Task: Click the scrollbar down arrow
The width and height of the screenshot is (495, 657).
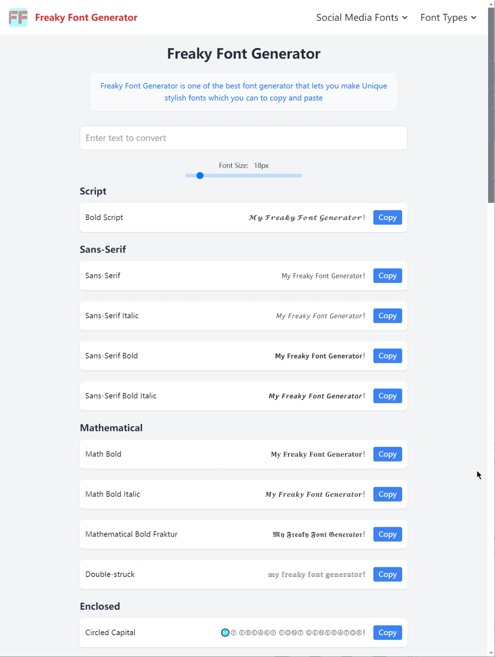Action: coord(491,653)
